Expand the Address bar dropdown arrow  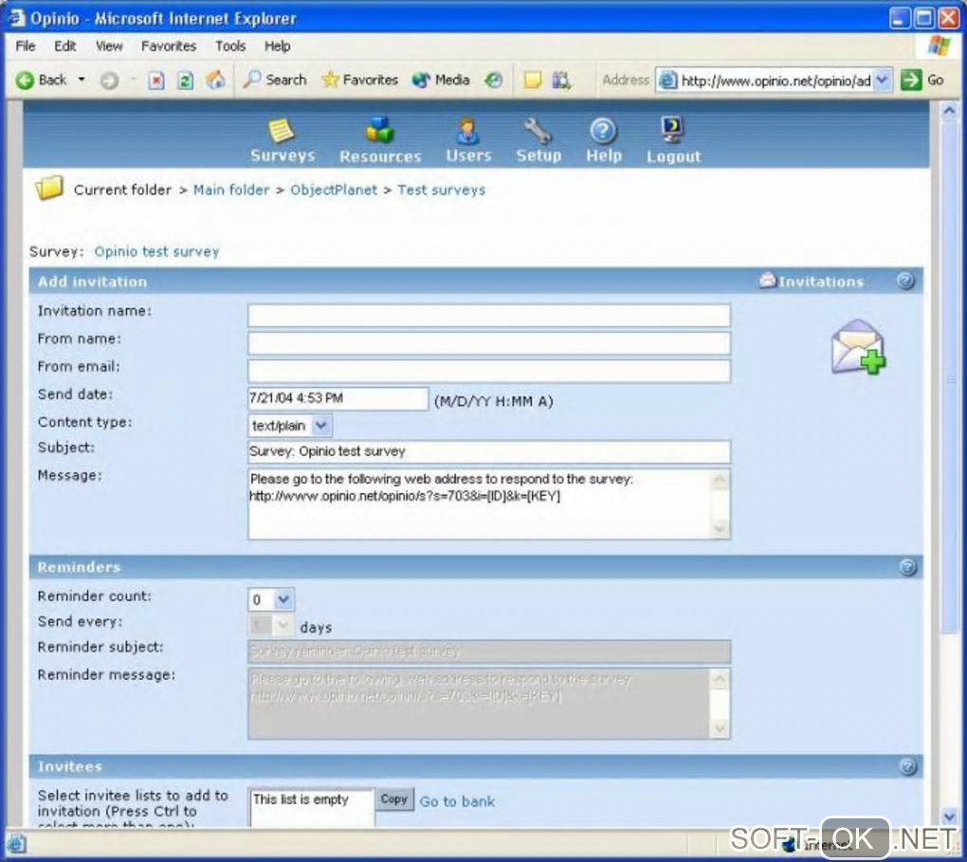tap(882, 81)
